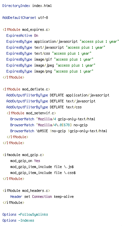The height and width of the screenshot is (226, 122).
Task: Click the ExpiresByType text/javascript line
Action: [56, 48]
